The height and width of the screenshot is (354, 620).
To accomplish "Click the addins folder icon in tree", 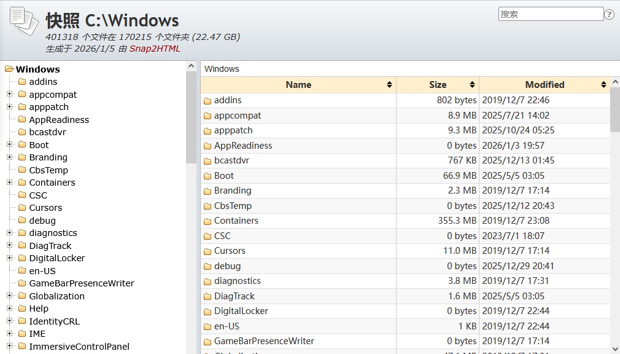I will [x=22, y=82].
